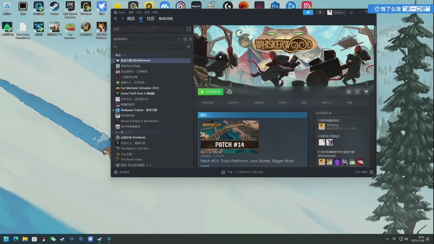Open the game's community hub link

233,102
